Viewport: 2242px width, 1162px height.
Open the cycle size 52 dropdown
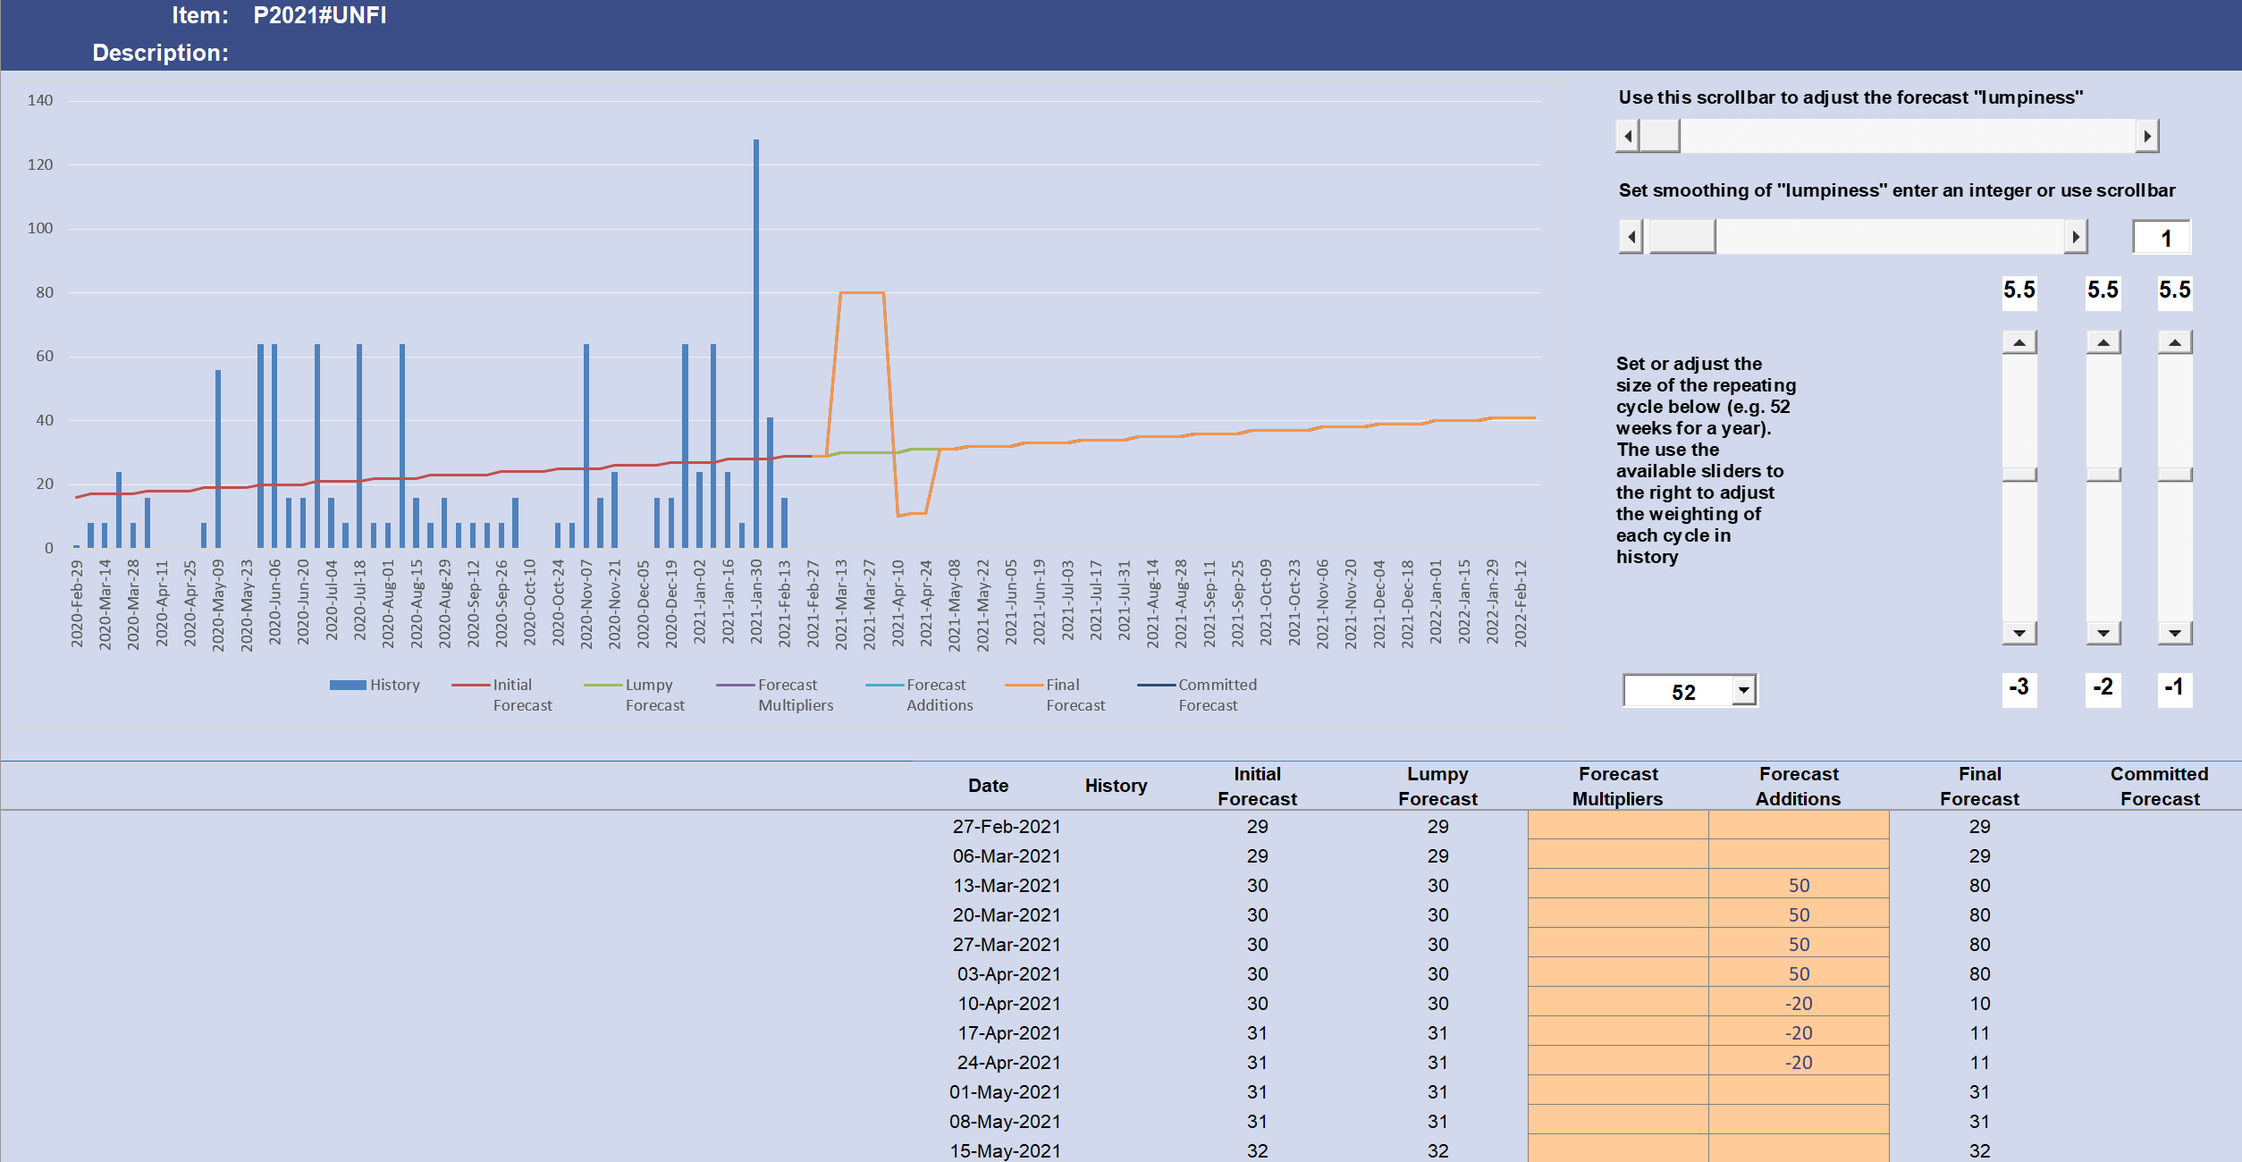click(x=1743, y=691)
